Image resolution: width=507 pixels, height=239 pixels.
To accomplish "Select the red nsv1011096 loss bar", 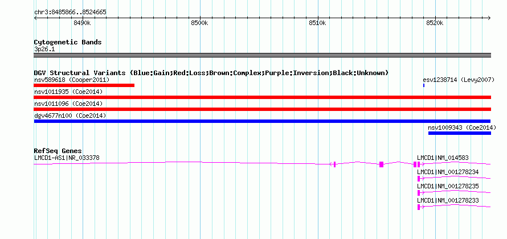I will coord(262,109).
